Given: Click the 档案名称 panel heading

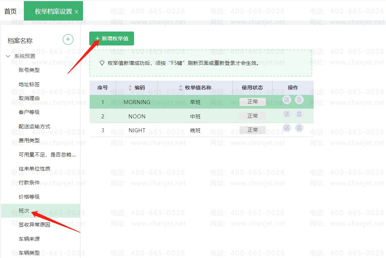Looking at the screenshot, I should point(20,41).
